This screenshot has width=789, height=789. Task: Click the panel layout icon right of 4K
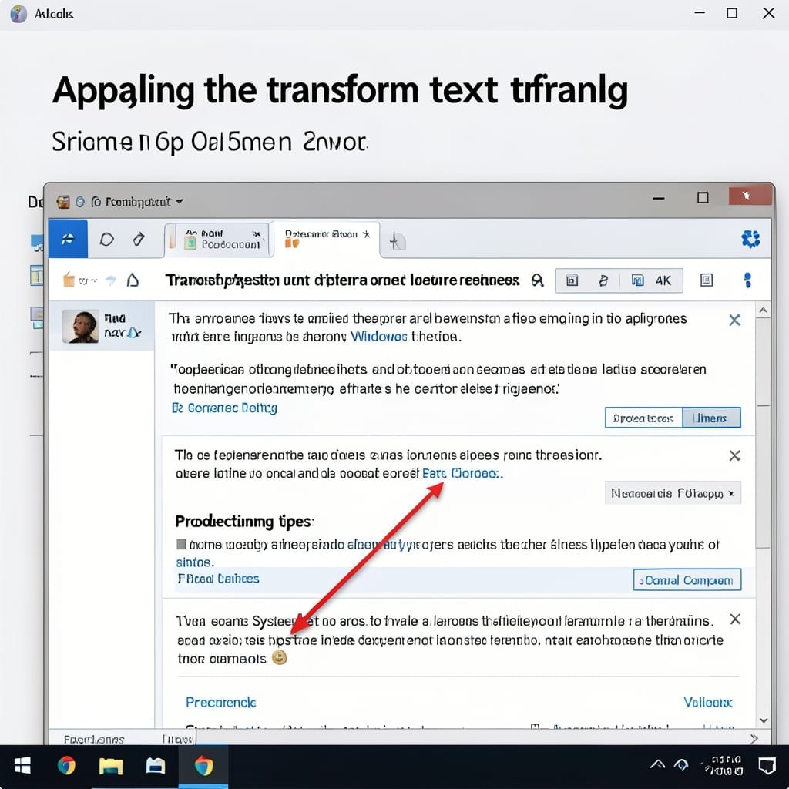707,280
